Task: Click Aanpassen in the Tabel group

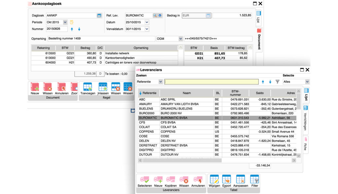Action: [x=241, y=181]
